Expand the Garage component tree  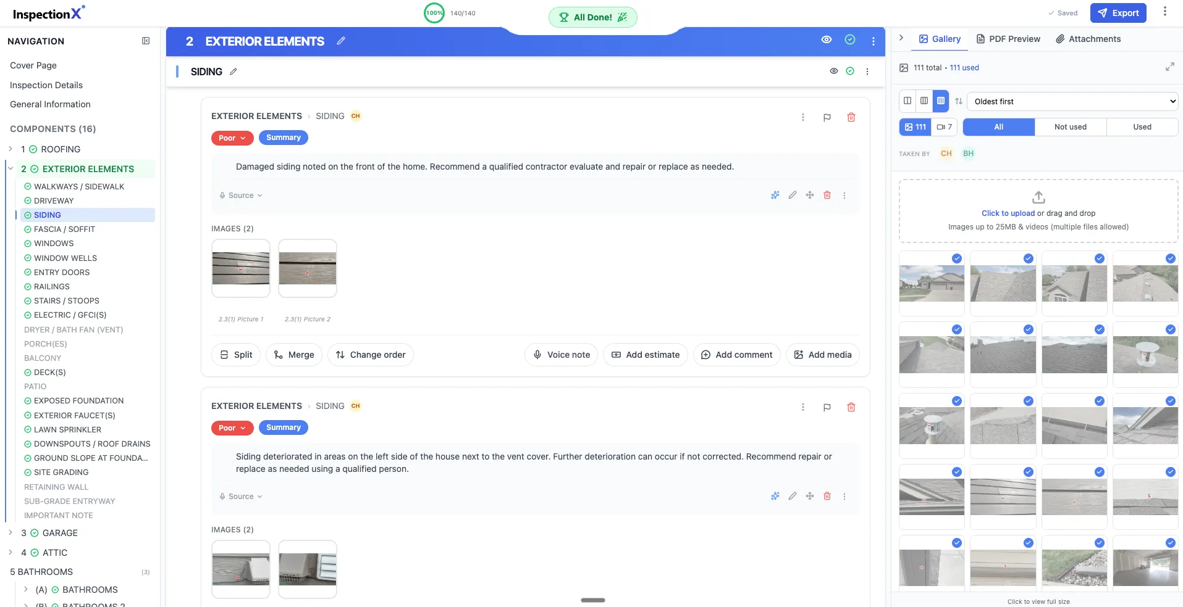[11, 532]
